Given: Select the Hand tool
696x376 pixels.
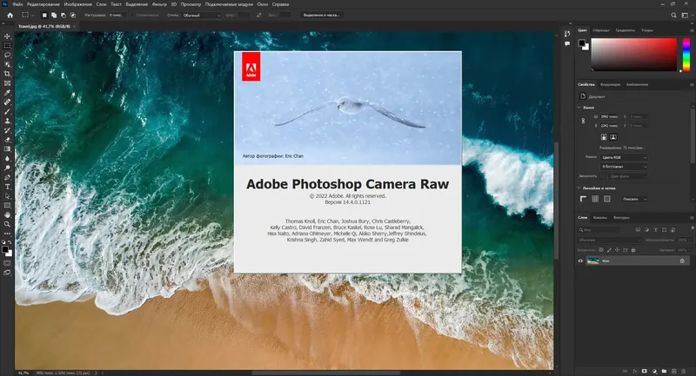Looking at the screenshot, I should 7,214.
